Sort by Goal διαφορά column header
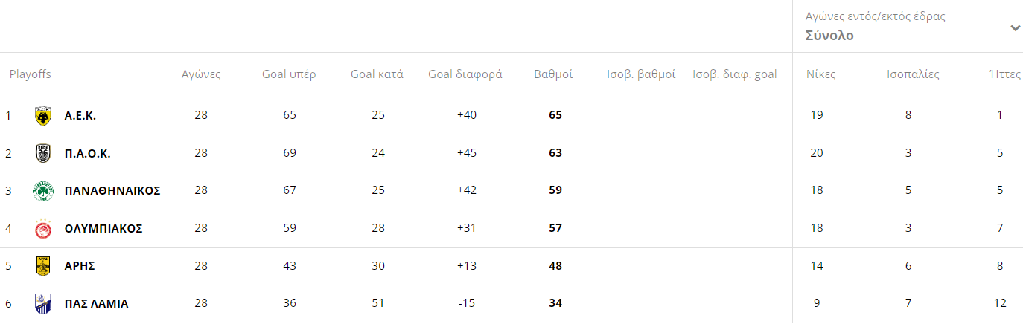 click(465, 74)
